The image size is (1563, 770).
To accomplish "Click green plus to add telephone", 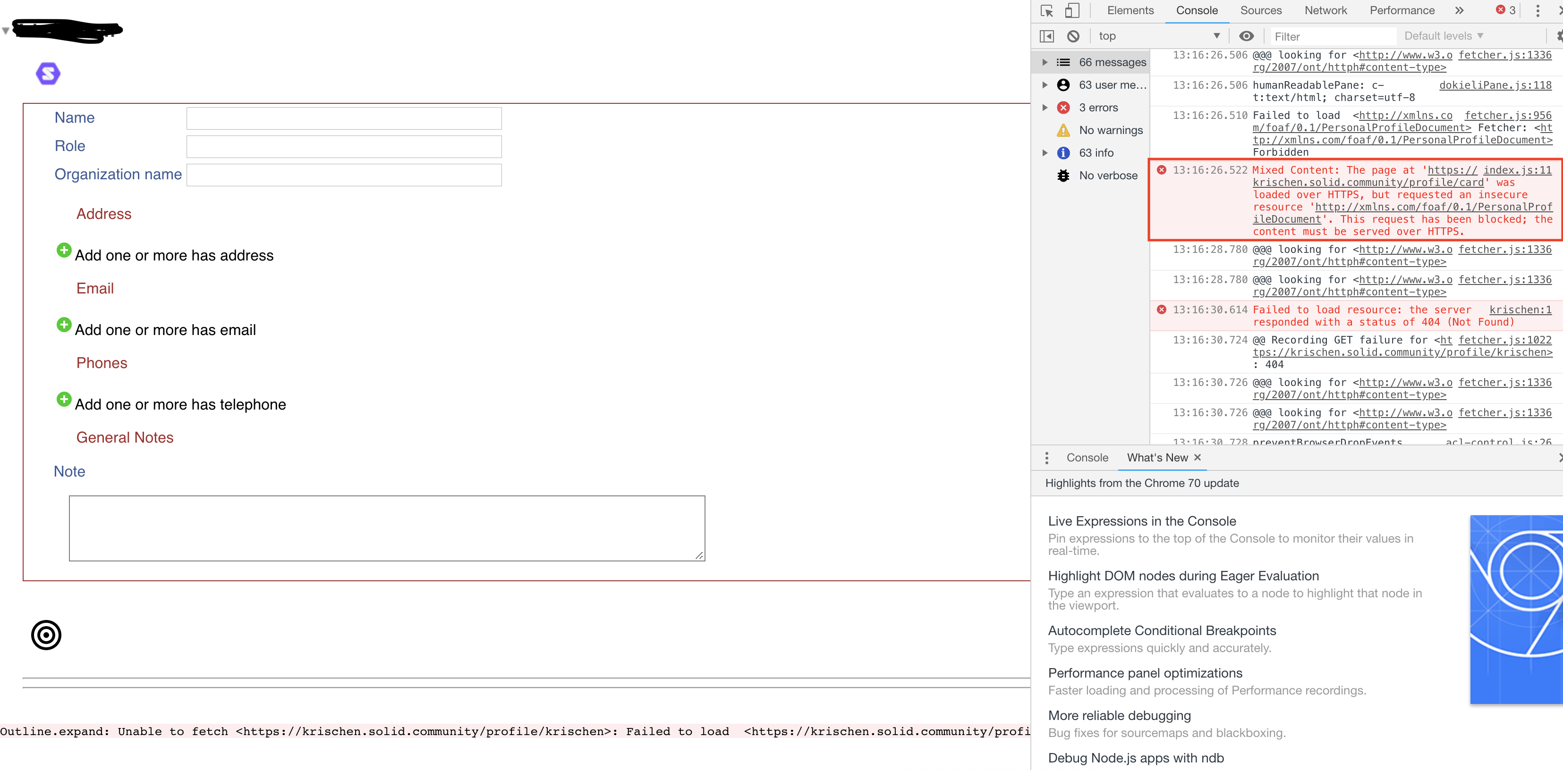I will click(64, 399).
